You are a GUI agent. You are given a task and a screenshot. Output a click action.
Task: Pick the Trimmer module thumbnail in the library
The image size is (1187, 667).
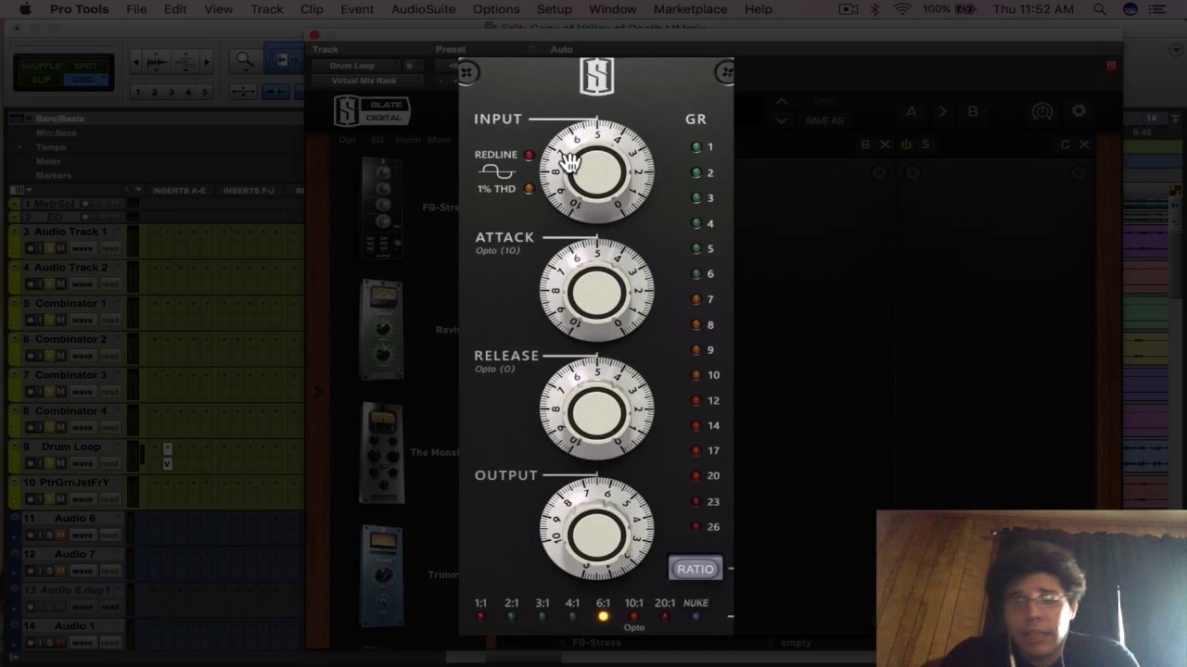pyautogui.click(x=382, y=574)
